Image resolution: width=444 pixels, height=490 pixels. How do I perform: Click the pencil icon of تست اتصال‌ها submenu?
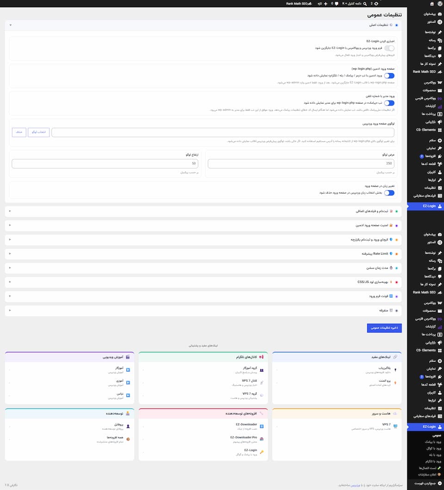click(439, 468)
